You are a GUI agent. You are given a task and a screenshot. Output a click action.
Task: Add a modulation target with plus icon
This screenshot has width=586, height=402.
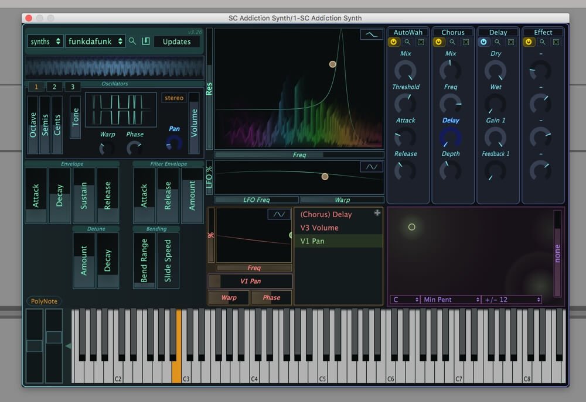coord(377,213)
